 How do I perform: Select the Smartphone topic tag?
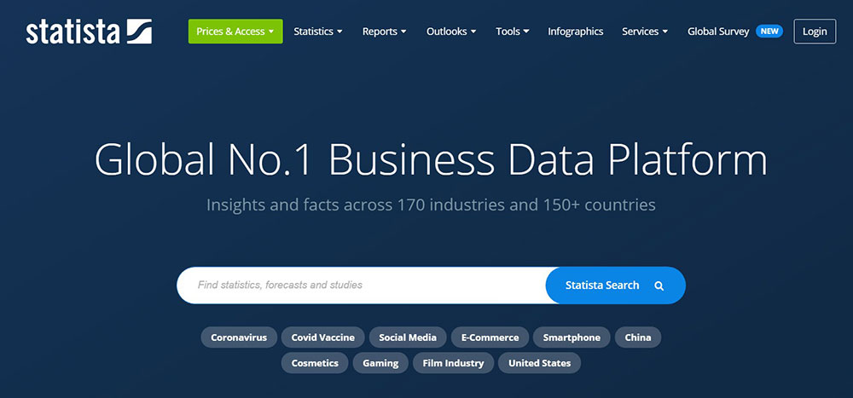(x=572, y=337)
